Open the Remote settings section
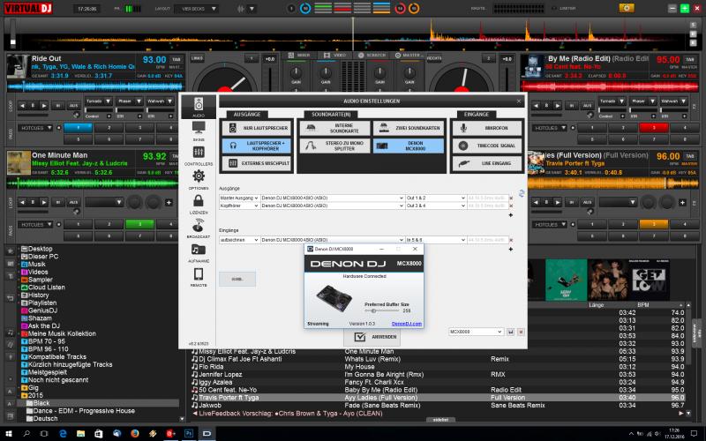 tap(199, 277)
